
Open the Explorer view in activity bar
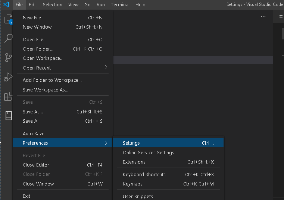click(7, 19)
